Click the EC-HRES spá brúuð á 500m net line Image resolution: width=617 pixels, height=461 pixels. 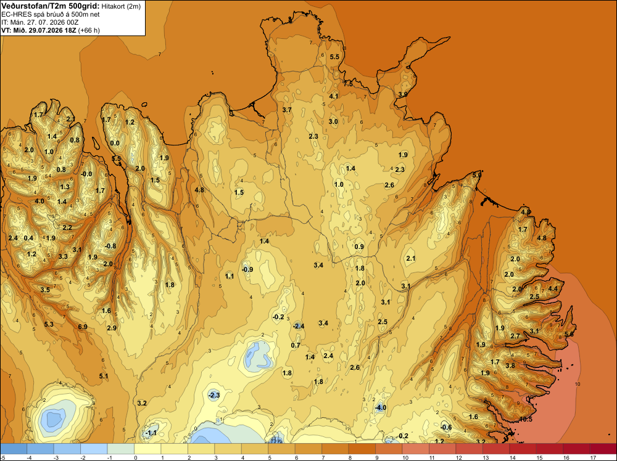pyautogui.click(x=51, y=14)
